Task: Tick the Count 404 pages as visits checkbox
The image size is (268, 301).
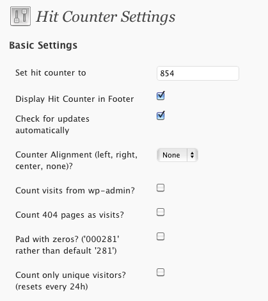Action: tap(161, 212)
